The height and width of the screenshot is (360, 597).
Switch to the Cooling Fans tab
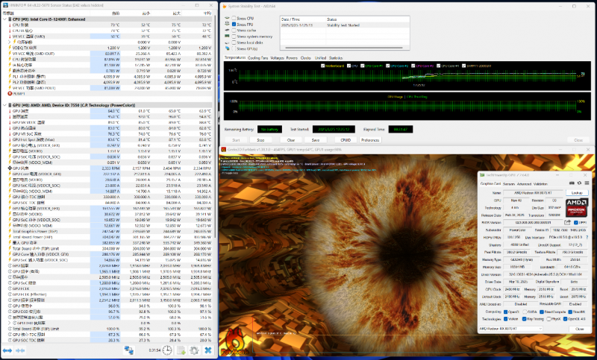[x=257, y=58]
